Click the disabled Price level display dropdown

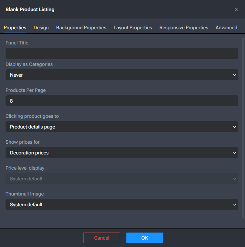point(122,178)
